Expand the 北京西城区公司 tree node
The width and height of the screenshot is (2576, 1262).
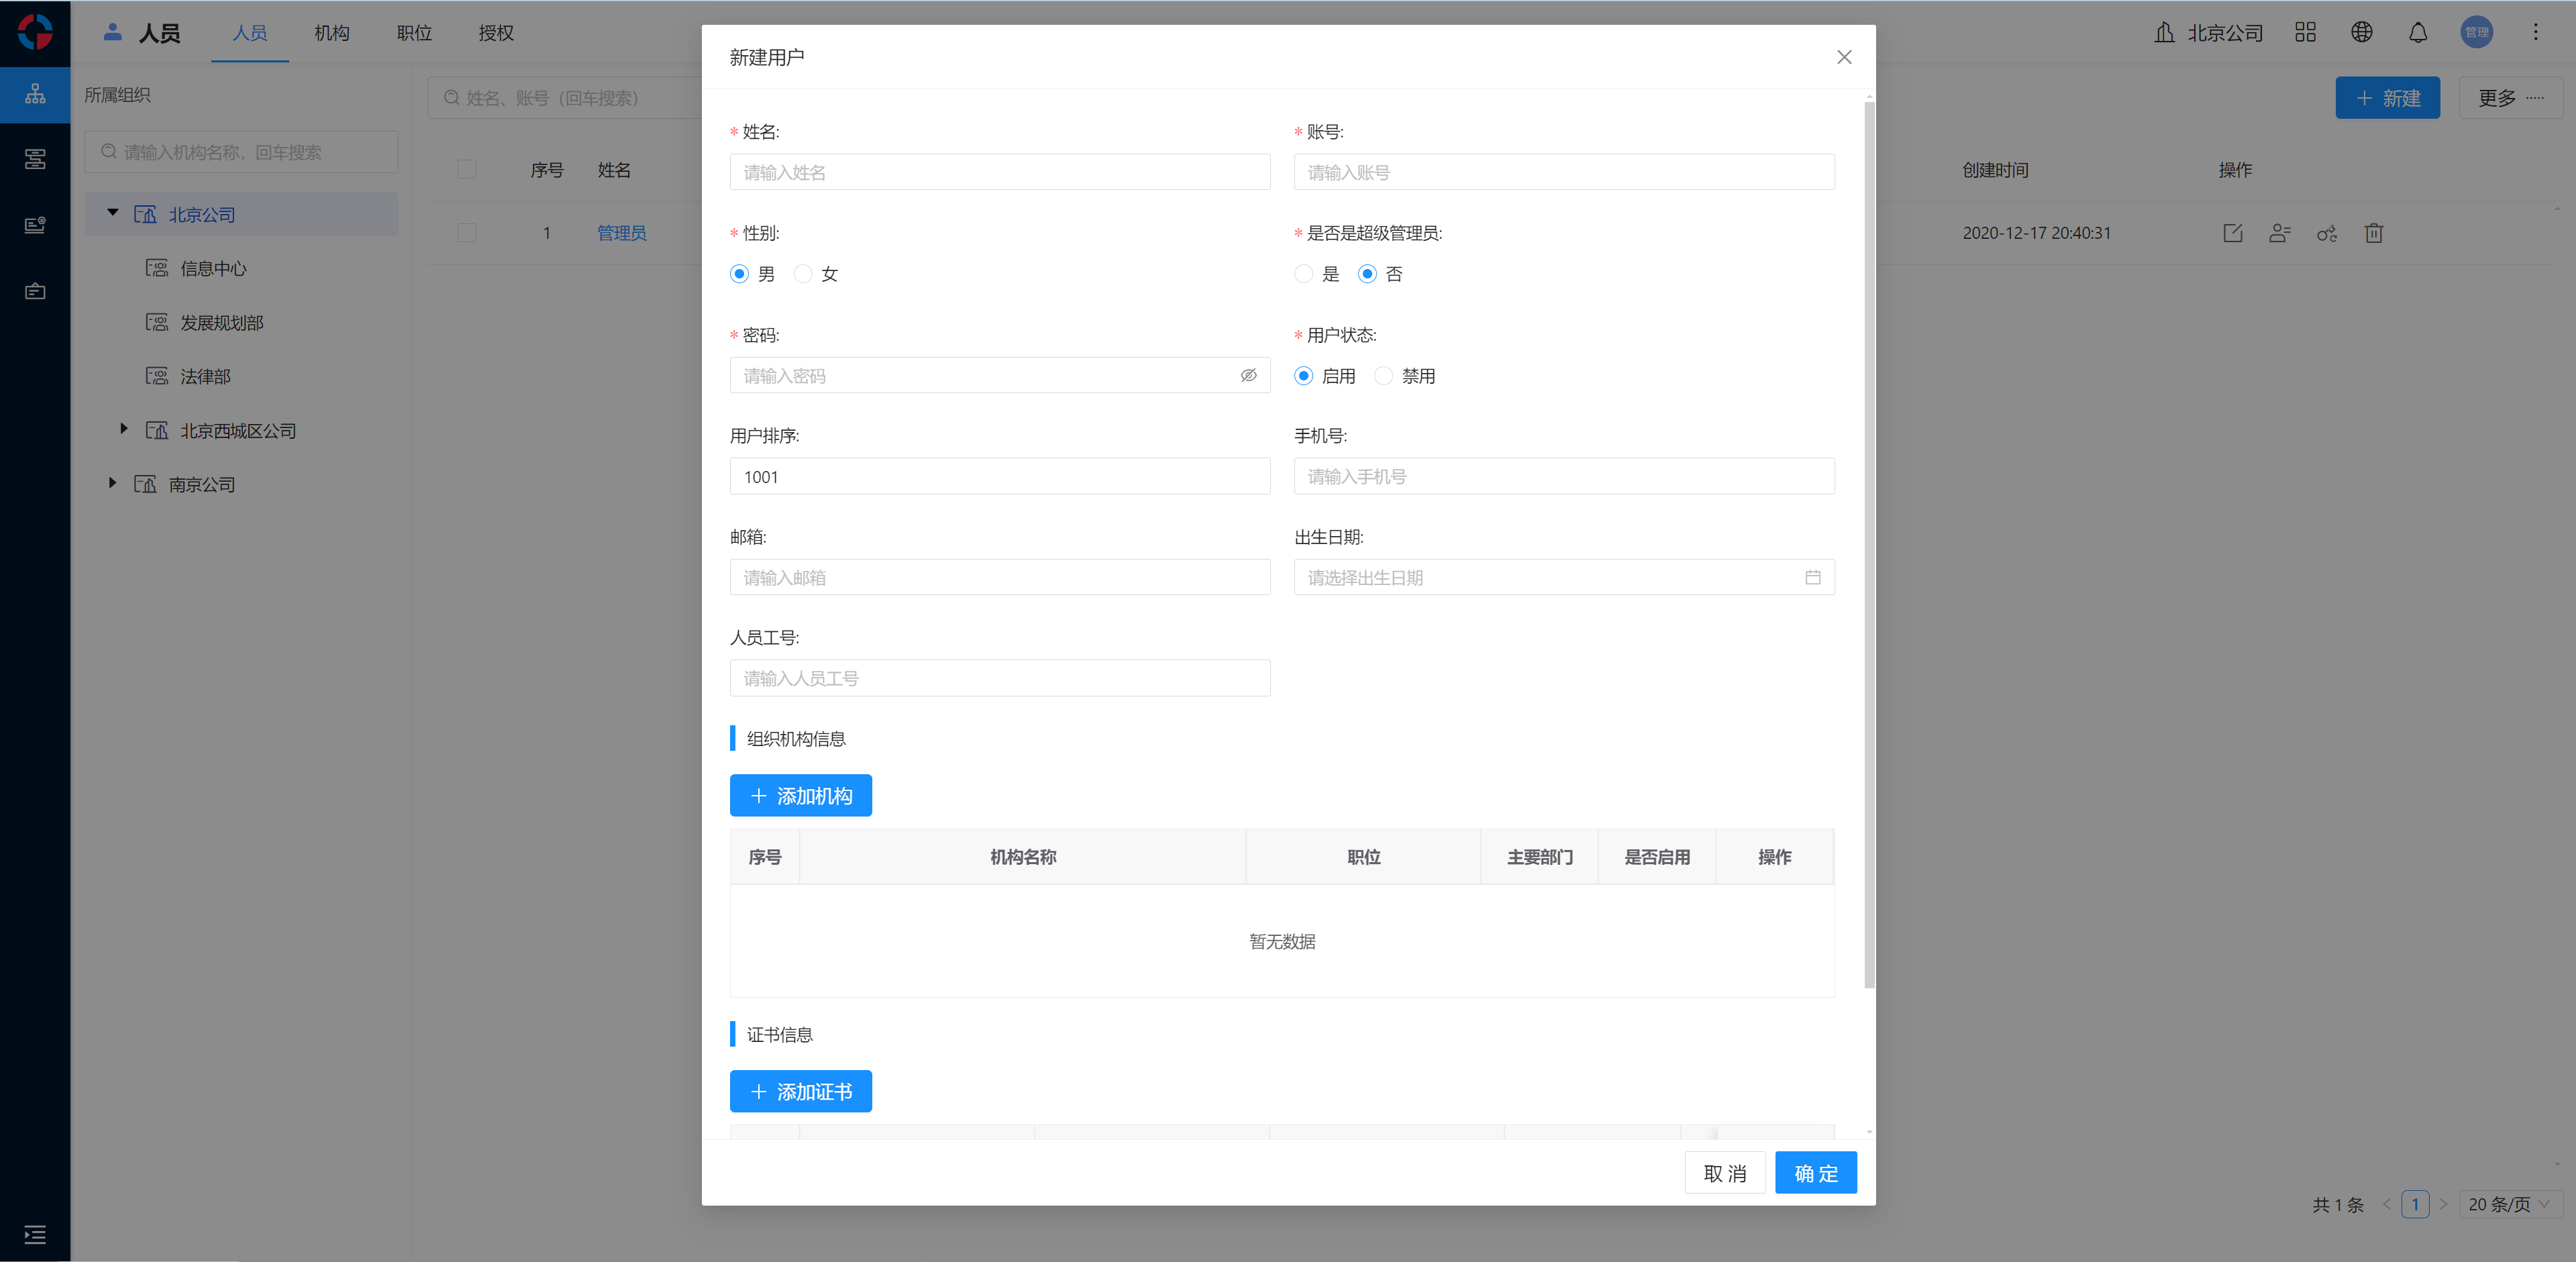click(x=124, y=429)
